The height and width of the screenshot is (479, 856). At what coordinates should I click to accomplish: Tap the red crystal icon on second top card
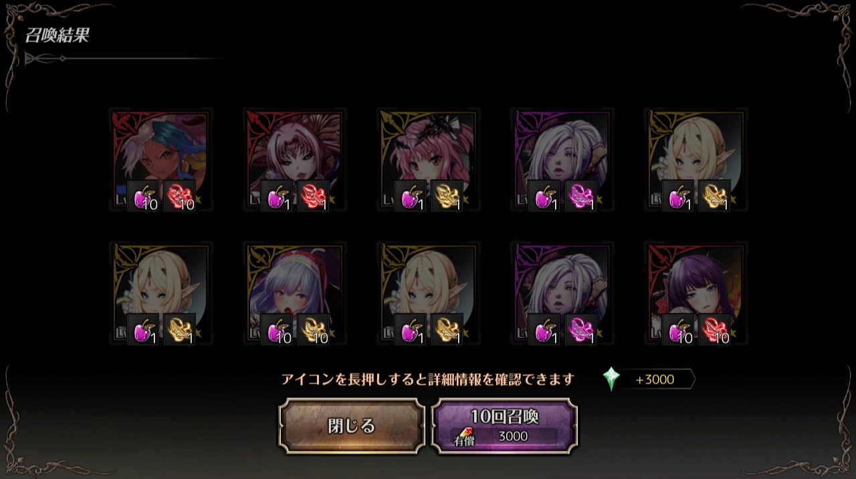click(314, 196)
